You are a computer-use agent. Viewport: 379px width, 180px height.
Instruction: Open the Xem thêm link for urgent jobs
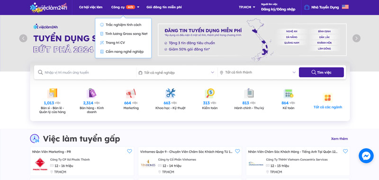click(339, 139)
